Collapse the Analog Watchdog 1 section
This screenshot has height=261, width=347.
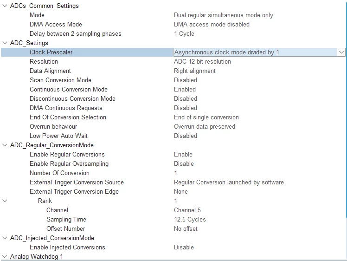[x=5, y=256]
